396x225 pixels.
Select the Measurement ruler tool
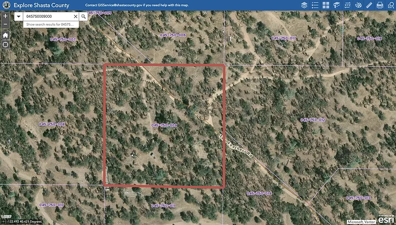coord(369,5)
